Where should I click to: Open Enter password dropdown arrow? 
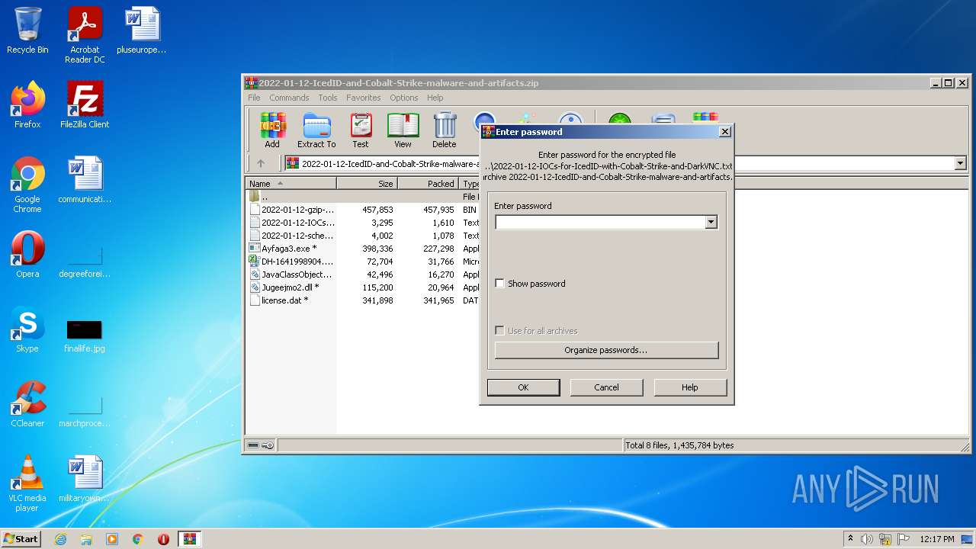711,223
